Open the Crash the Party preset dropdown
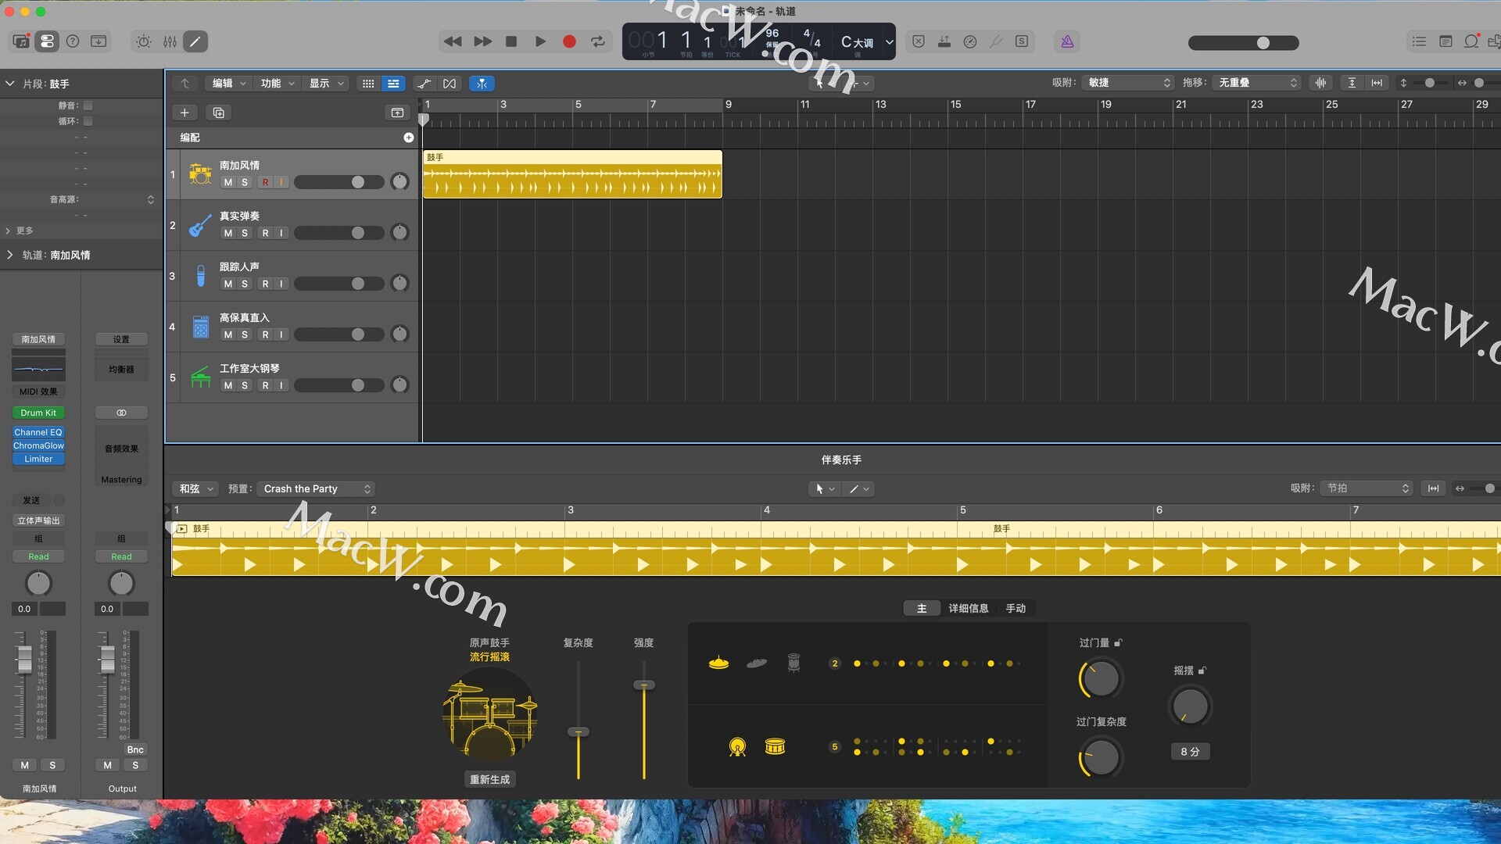This screenshot has width=1501, height=844. [317, 488]
